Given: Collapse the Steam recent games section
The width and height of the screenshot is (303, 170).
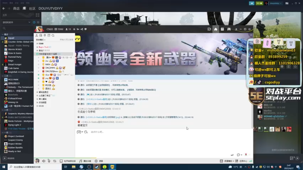Looking at the screenshot, I should (x=3, y=34).
